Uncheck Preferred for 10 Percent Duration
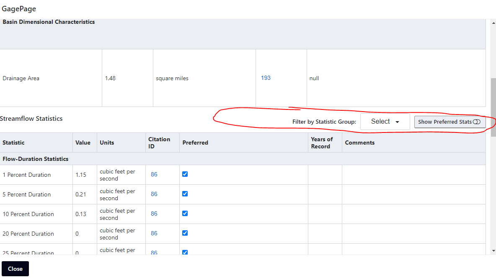The image size is (496, 280). pos(185,214)
